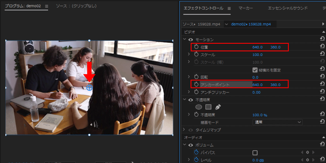Click the 位置 Y value 360.0
The height and width of the screenshot is (163, 326).
coord(275,47)
